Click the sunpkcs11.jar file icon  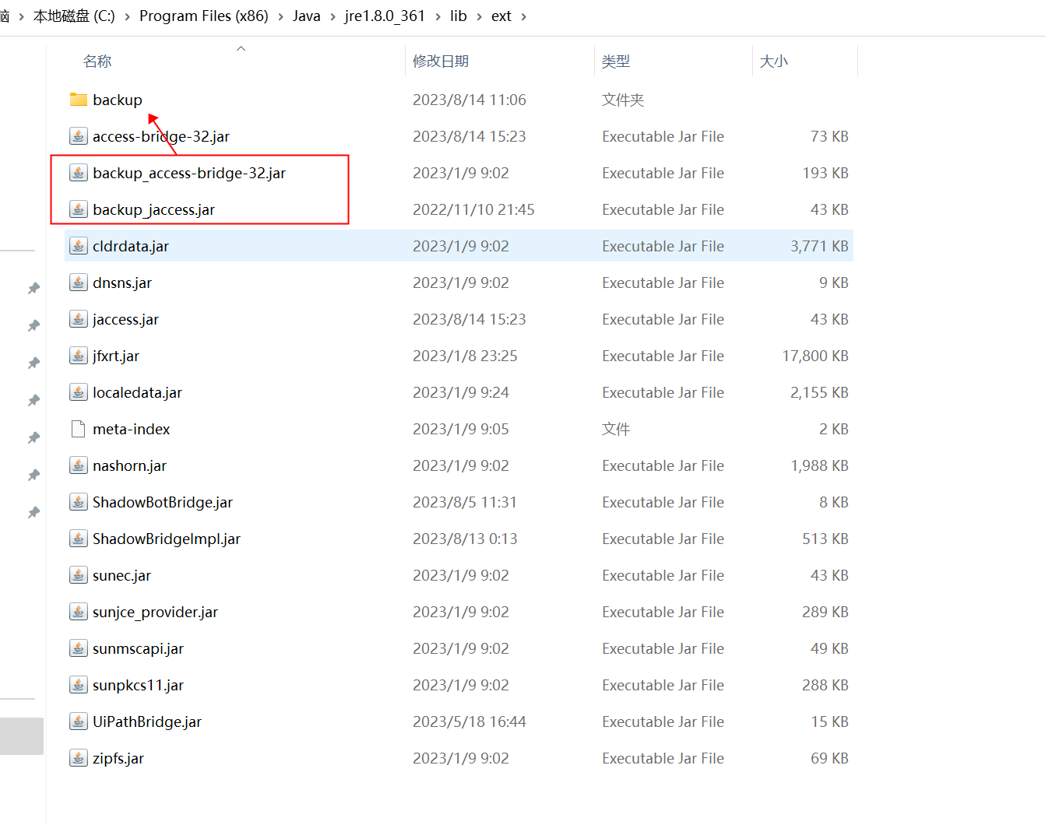[x=78, y=685]
